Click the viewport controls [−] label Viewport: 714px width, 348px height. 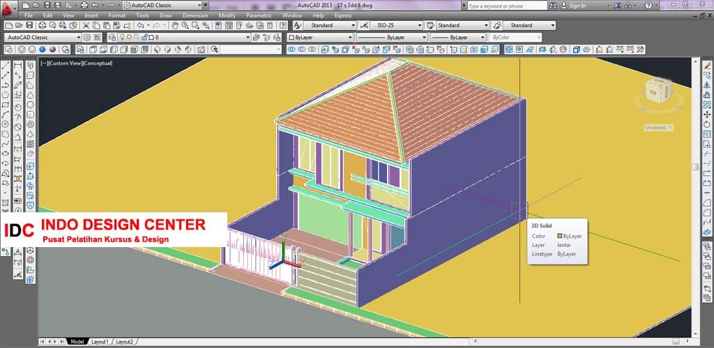43,63
